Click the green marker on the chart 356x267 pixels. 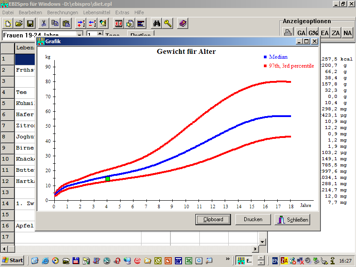107,179
